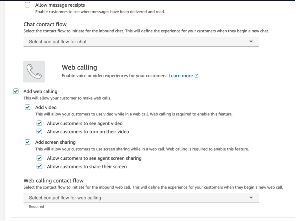This screenshot has width=296, height=221.
Task: Open the Select contact flow for chat dropdown
Action: 141,42
